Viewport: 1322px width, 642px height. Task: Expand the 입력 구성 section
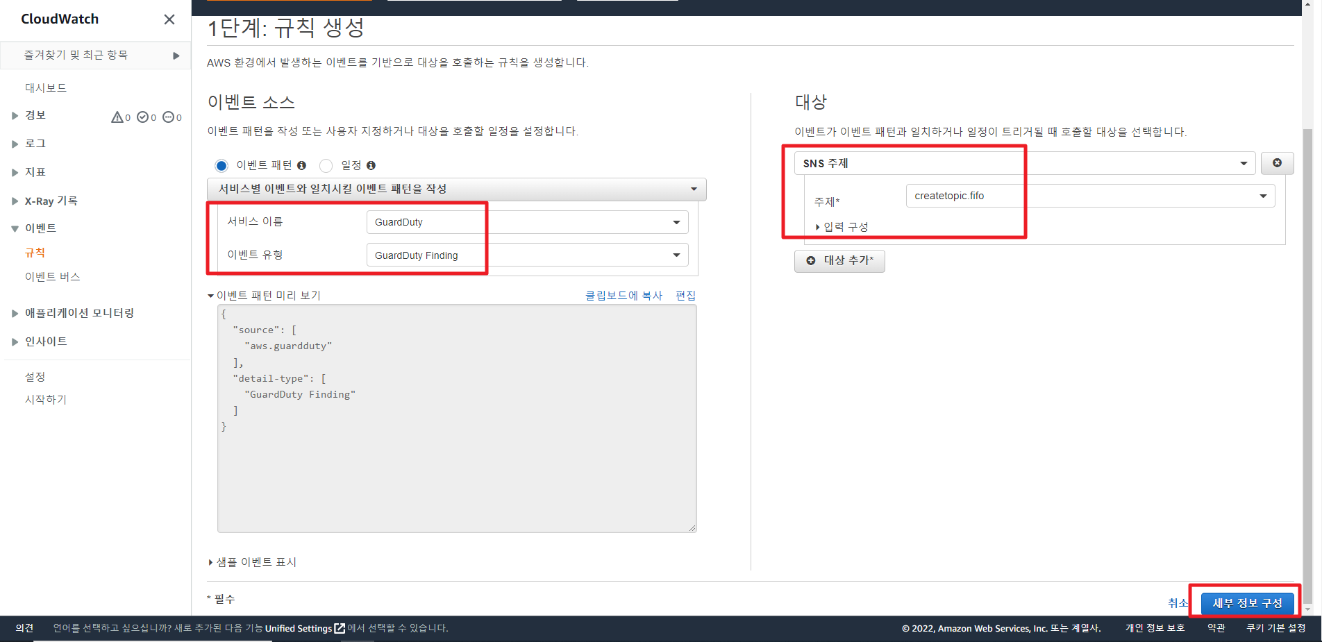point(844,227)
